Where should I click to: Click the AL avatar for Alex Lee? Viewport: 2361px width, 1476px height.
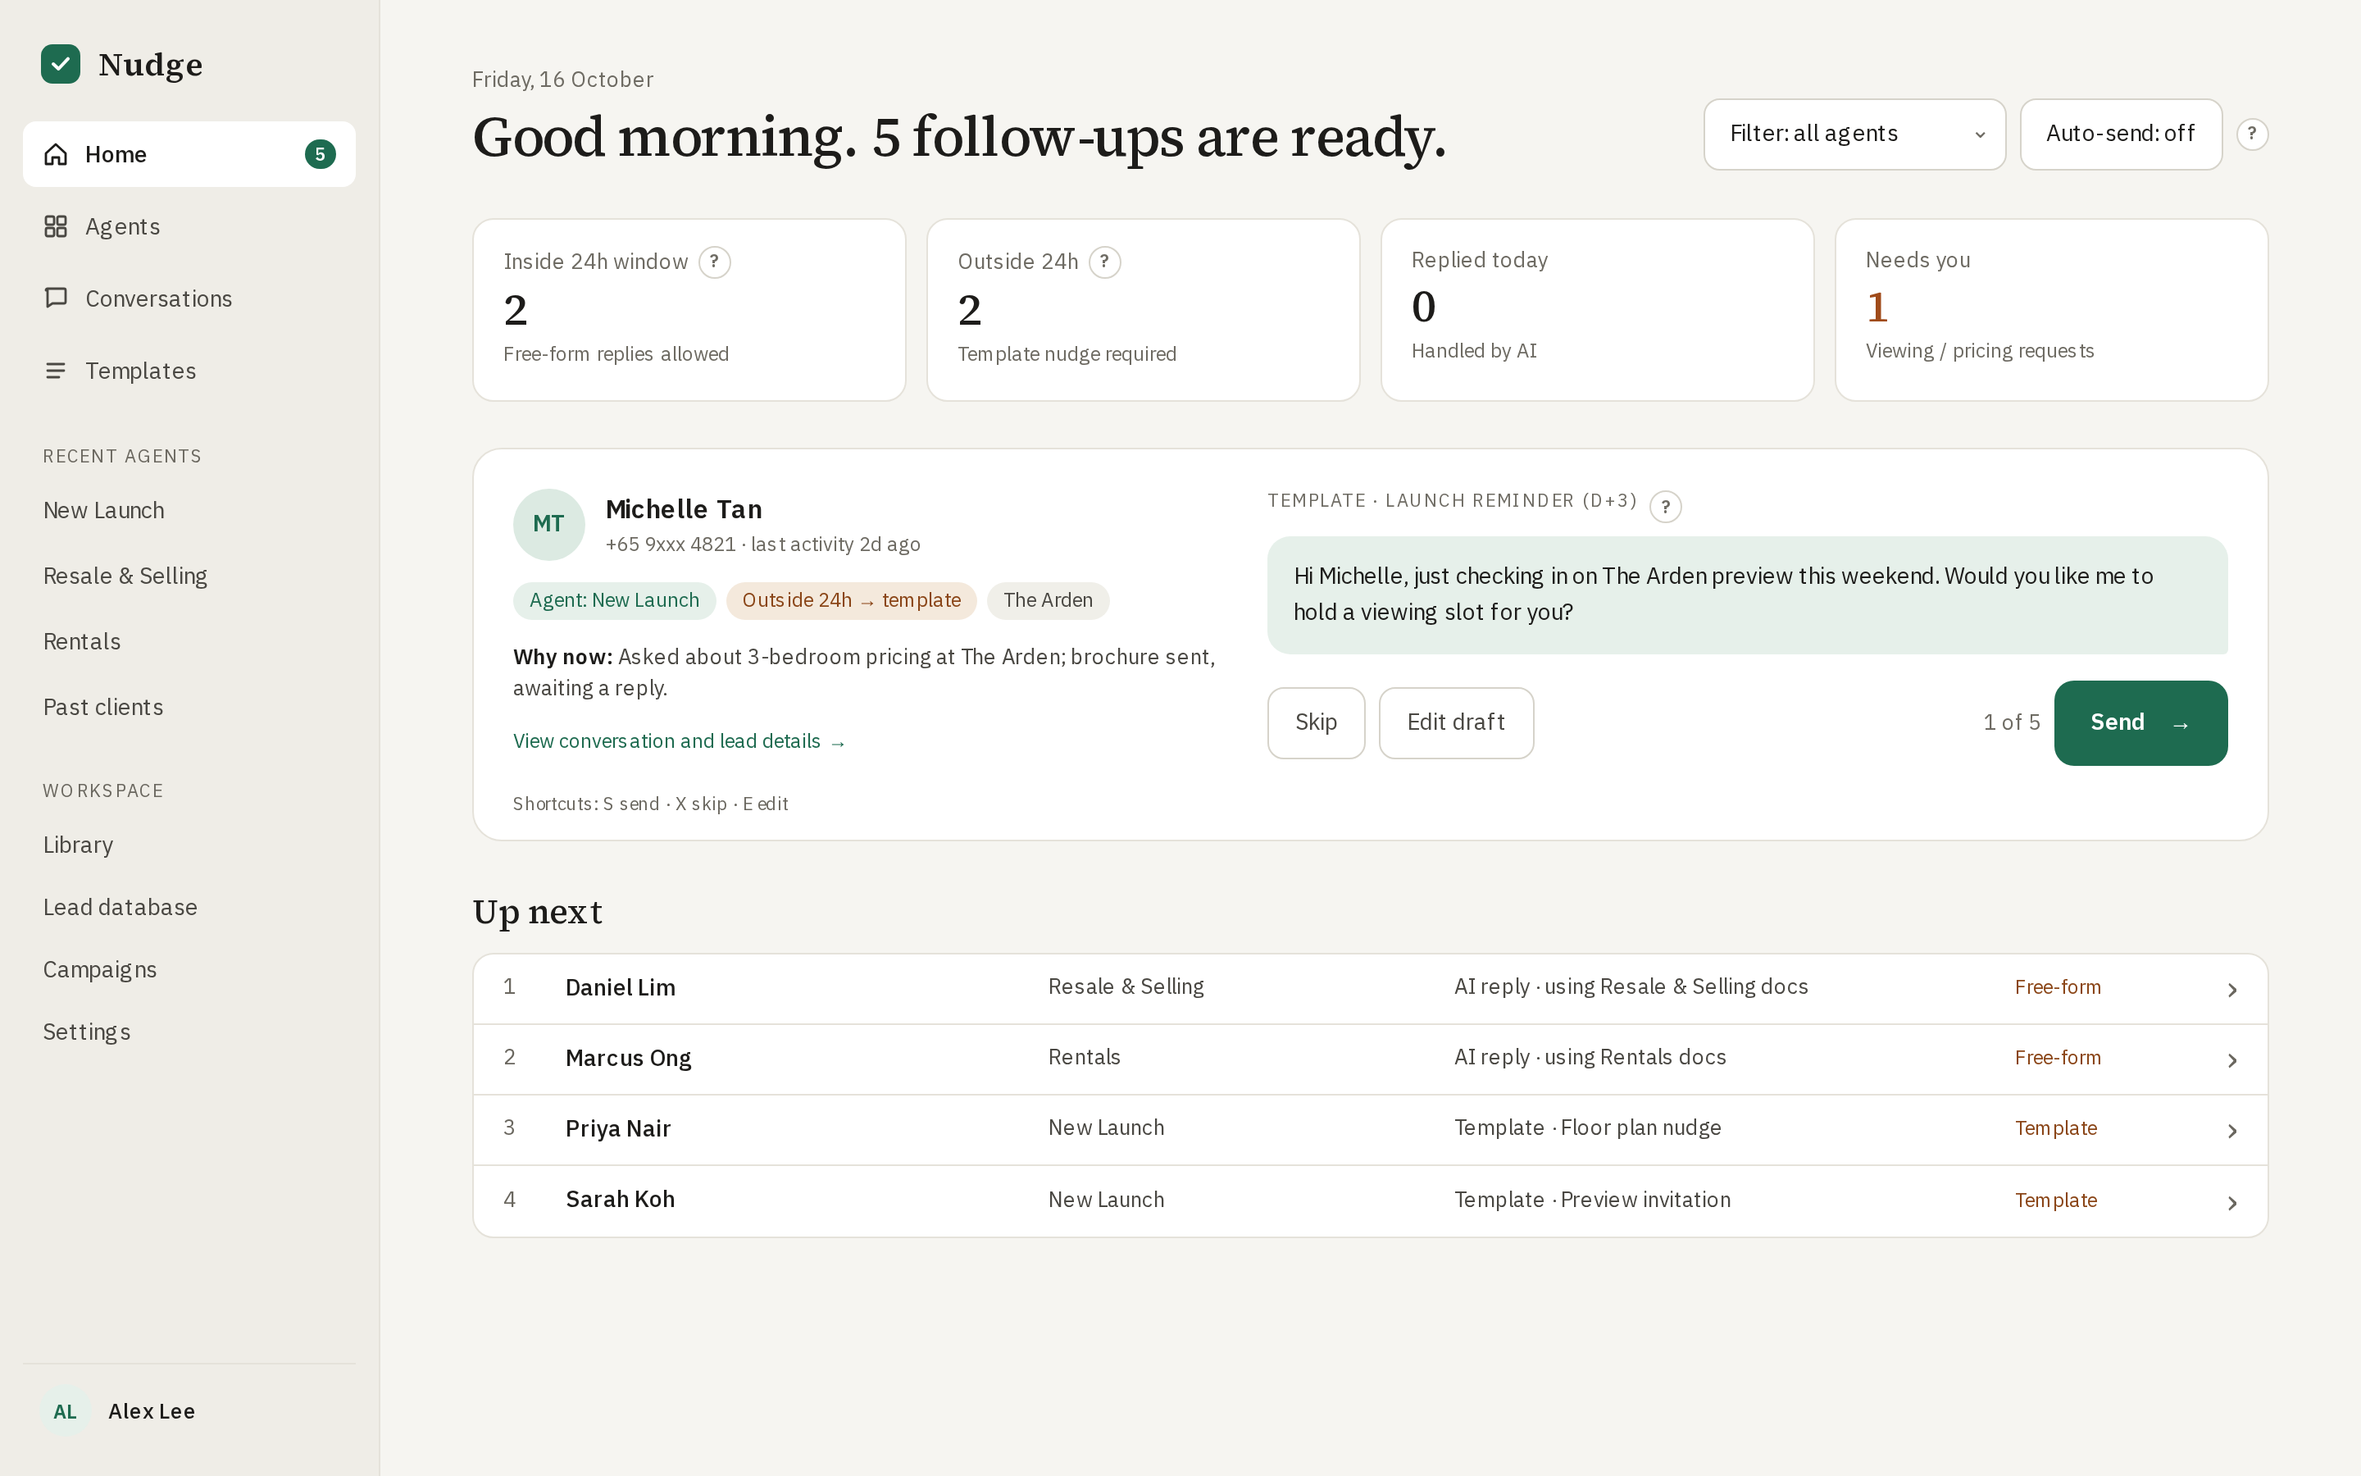[x=65, y=1411]
